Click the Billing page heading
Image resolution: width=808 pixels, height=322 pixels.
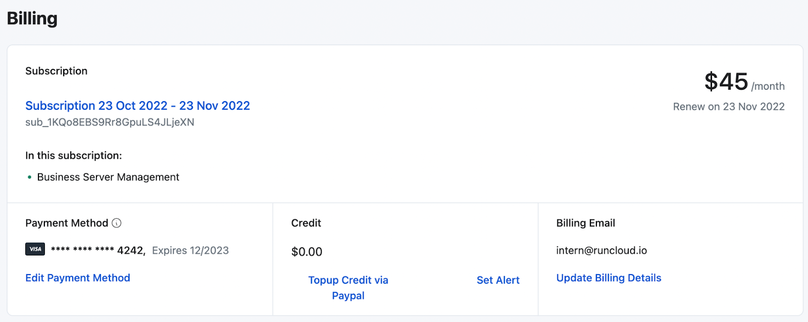click(x=32, y=19)
